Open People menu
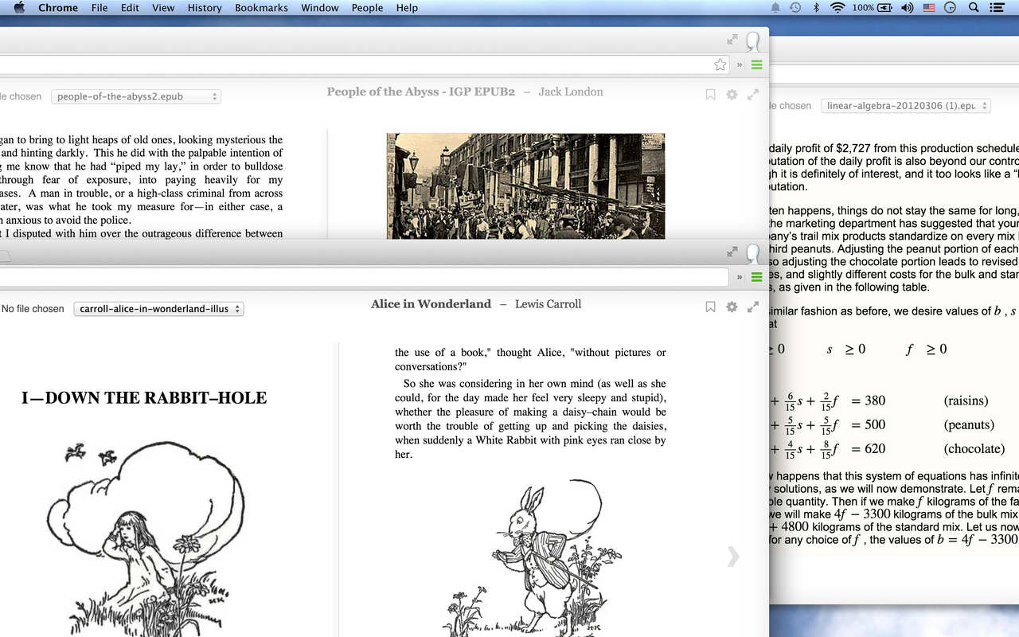This screenshot has height=637, width=1019. coord(367,7)
